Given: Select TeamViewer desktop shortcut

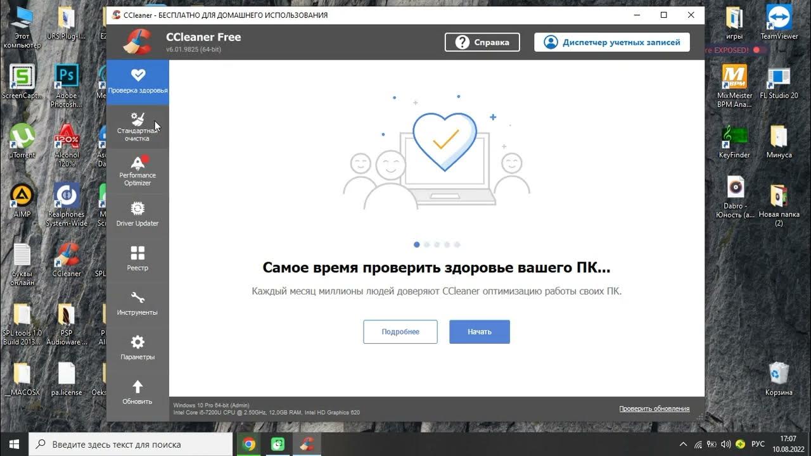Looking at the screenshot, I should coord(779,23).
